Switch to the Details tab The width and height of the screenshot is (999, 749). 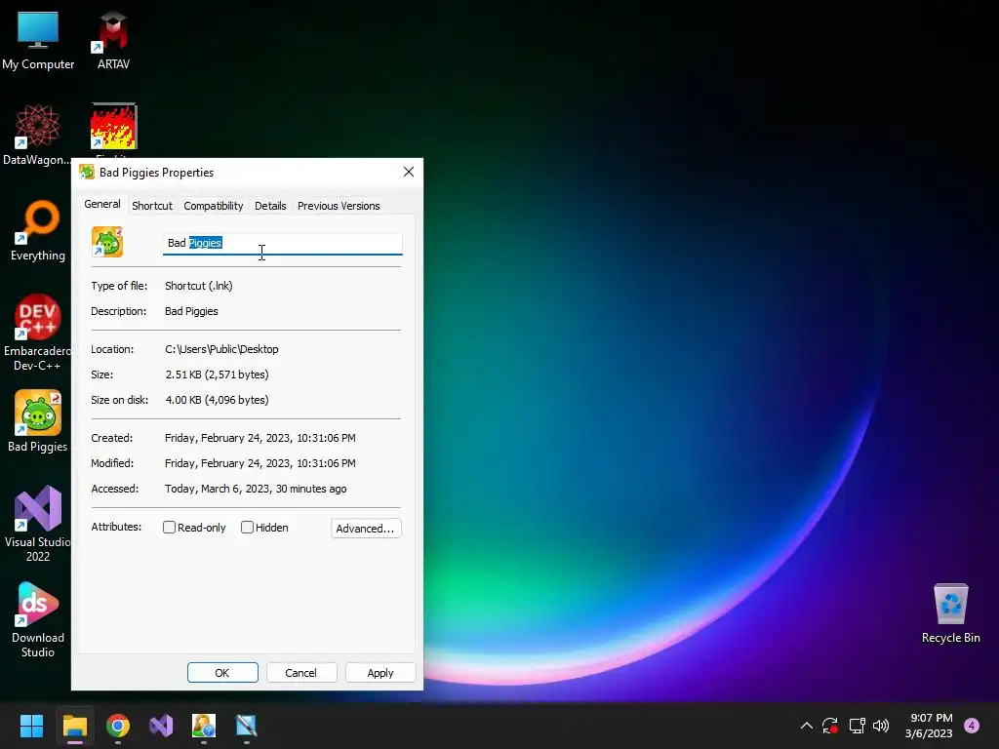tap(270, 206)
